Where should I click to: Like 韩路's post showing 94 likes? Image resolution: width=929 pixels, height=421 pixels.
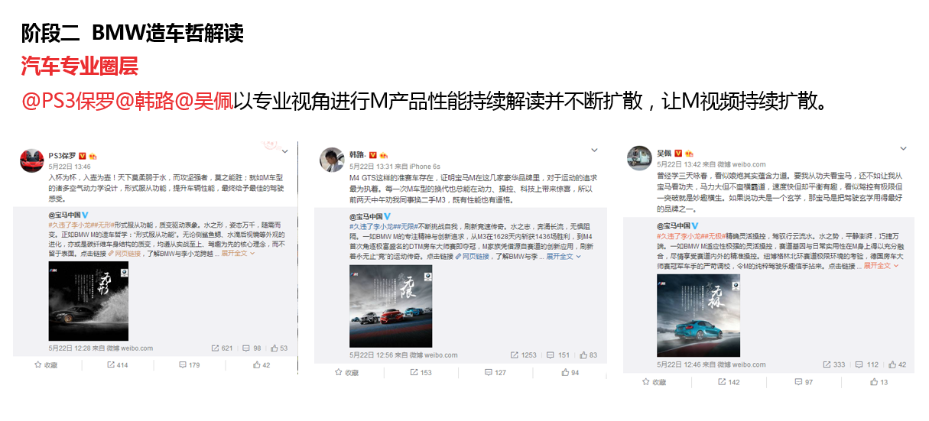(570, 373)
